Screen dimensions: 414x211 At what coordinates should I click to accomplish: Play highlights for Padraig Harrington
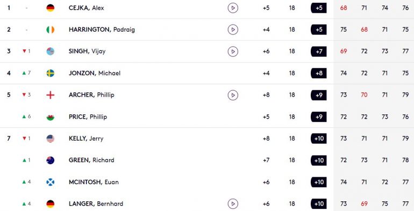tap(233, 30)
